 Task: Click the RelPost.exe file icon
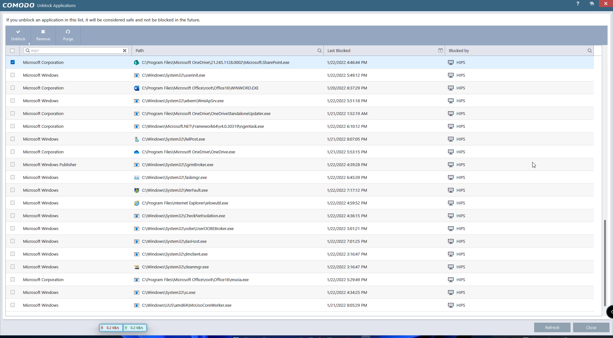[x=137, y=139]
